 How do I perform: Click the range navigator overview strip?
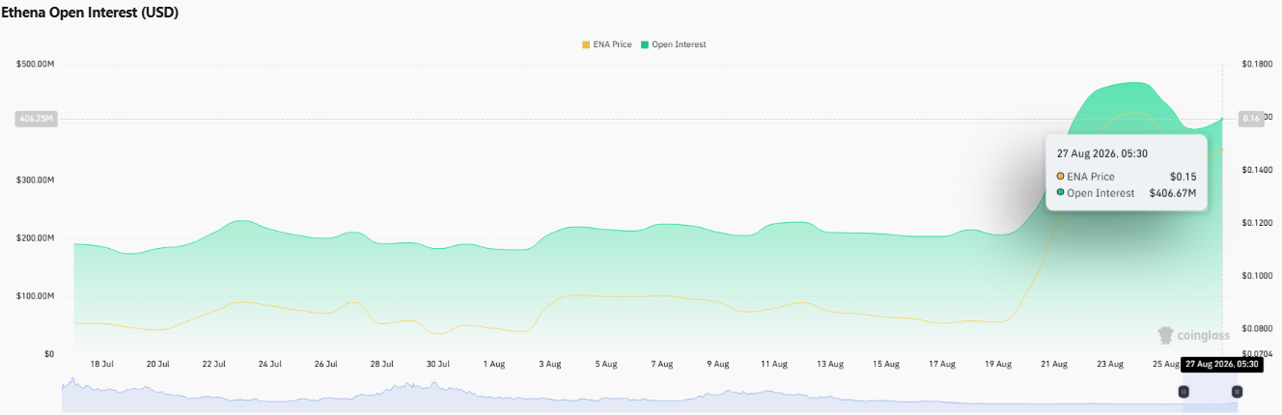tap(649, 396)
